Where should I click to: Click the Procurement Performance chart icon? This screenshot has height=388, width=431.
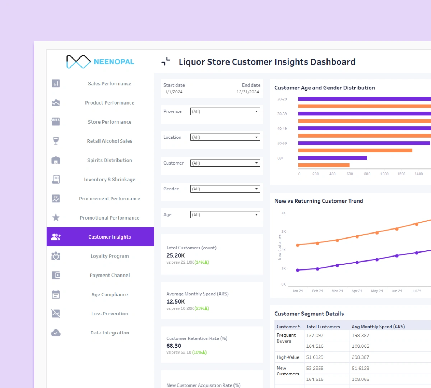[56, 198]
